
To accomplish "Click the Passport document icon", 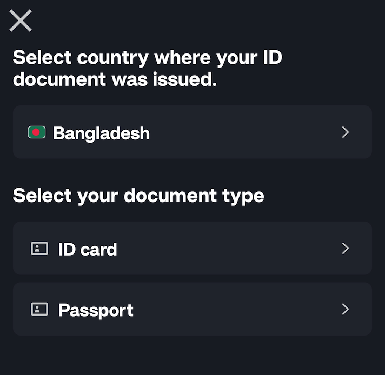I will [x=39, y=309].
